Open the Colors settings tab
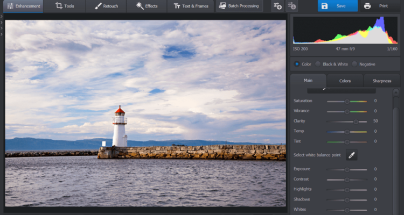This screenshot has width=404, height=215. coord(345,81)
